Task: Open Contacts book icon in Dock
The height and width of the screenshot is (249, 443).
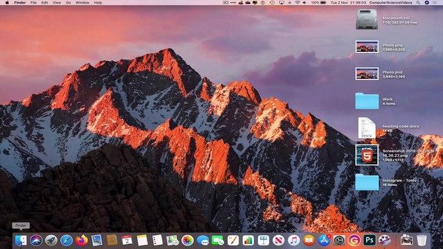Action: (112, 241)
